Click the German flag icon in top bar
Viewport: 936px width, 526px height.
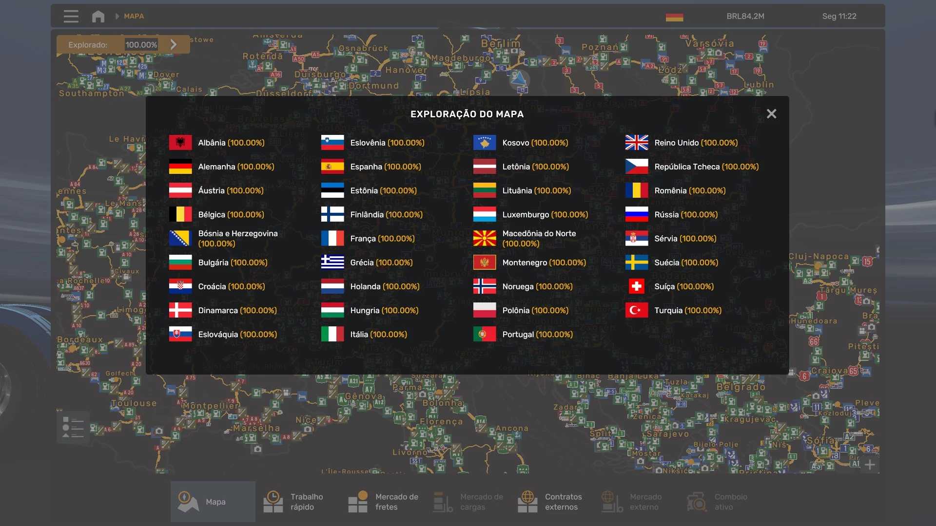pyautogui.click(x=674, y=17)
